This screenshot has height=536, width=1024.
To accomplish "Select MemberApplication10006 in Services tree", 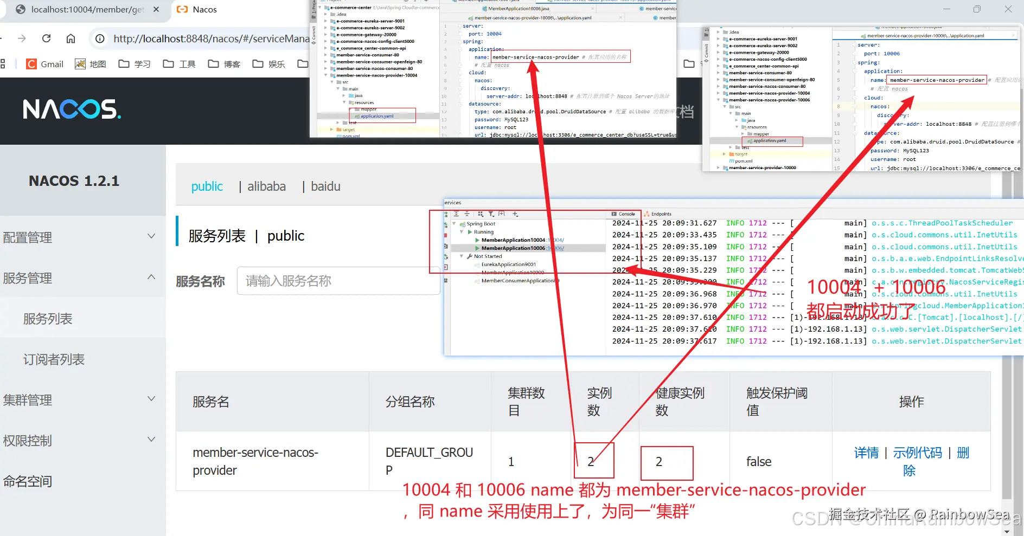I will pos(513,248).
